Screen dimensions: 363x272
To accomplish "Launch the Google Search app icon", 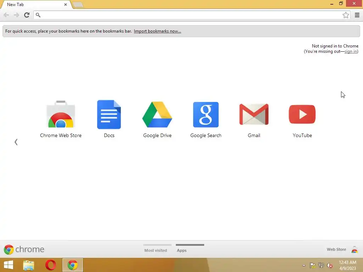I will pyautogui.click(x=206, y=114).
